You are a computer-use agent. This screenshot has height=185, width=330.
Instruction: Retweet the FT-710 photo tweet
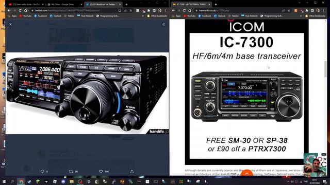click(71, 171)
